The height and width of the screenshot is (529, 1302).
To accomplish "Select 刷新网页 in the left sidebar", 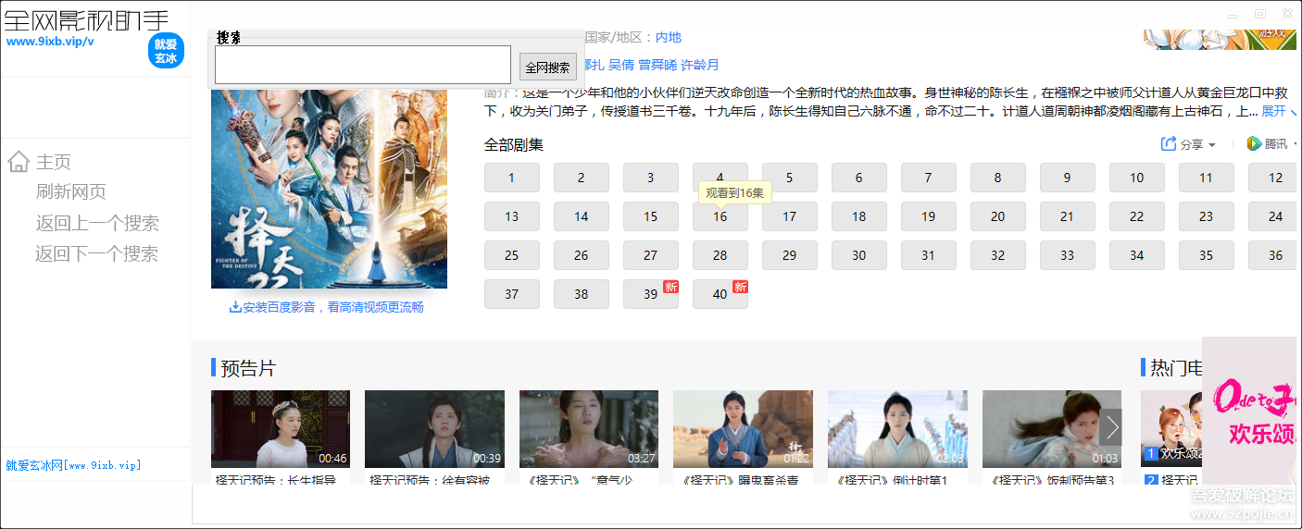I will [x=71, y=191].
